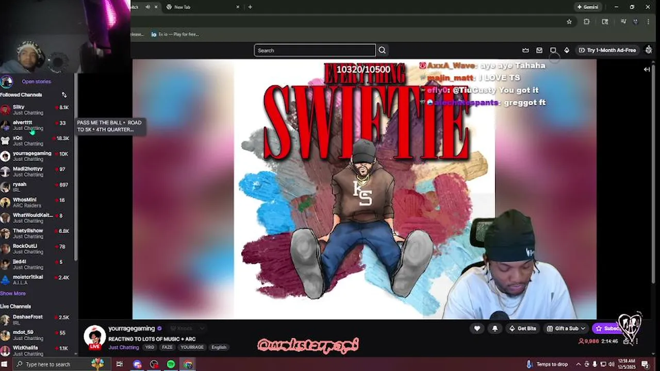Click the Chrome taskbar icon
Screen dimensions: 660x371
188,364
